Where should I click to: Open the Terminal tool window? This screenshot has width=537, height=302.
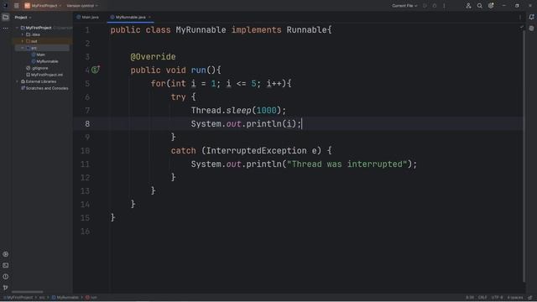[x=6, y=265]
